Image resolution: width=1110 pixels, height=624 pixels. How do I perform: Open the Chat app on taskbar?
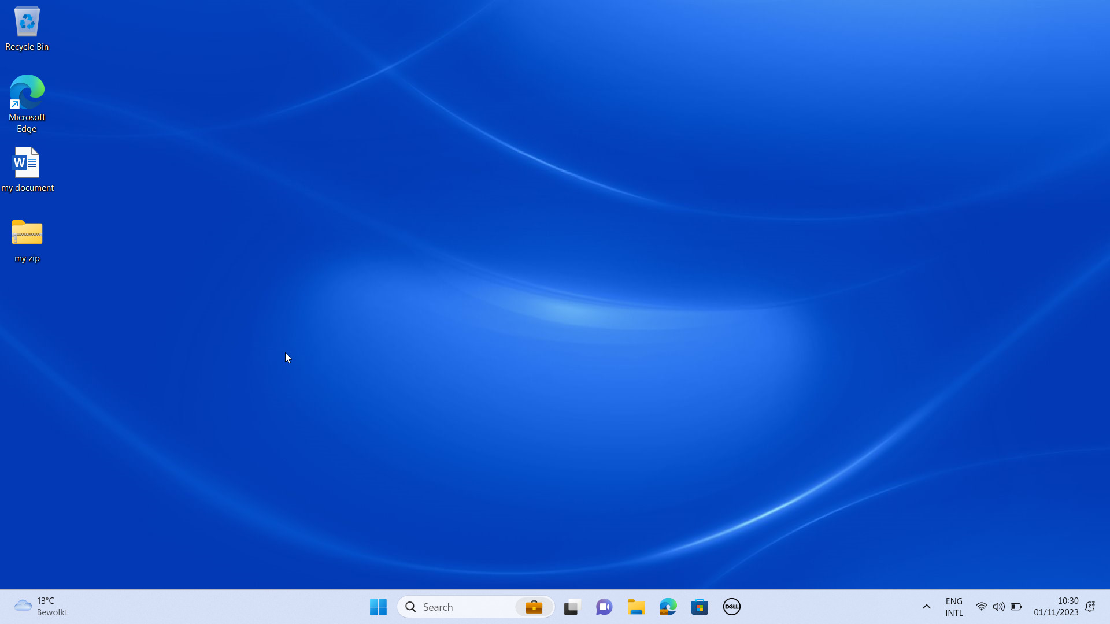pyautogui.click(x=604, y=607)
